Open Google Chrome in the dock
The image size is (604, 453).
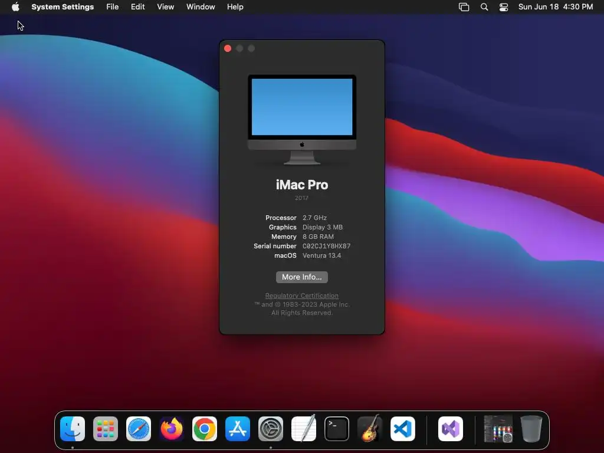coord(205,429)
